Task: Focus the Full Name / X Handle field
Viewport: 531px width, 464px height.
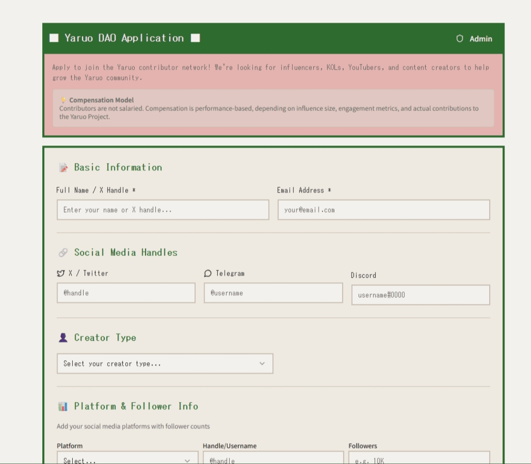Action: pyautogui.click(x=163, y=210)
